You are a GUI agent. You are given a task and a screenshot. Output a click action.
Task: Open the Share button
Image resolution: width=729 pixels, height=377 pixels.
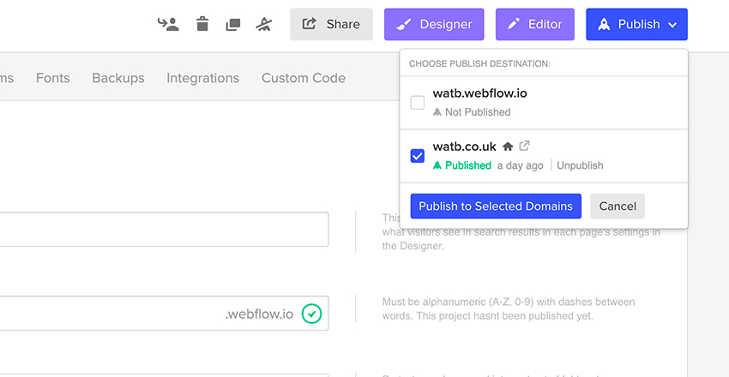point(332,24)
